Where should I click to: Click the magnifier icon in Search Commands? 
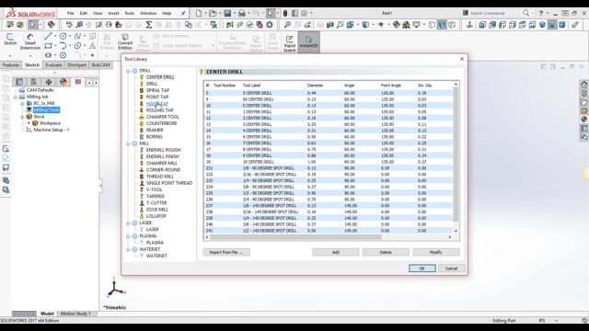click(x=525, y=13)
